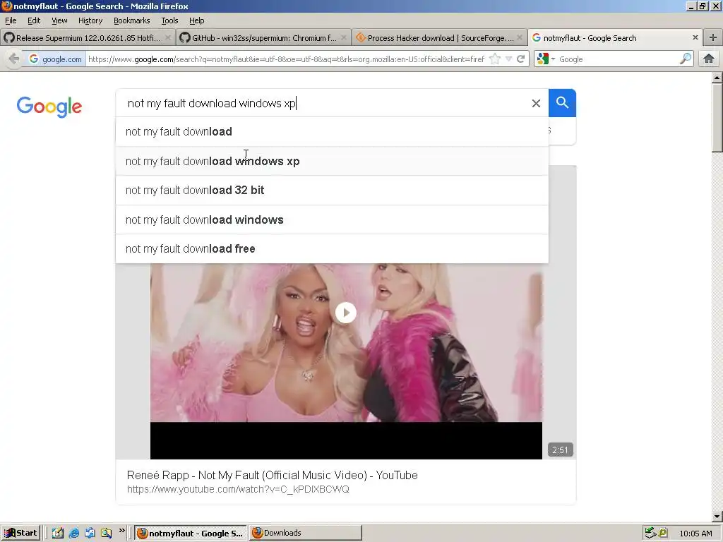723x542 pixels.
Task: Click the bookmark star in the address bar
Action: point(495,59)
